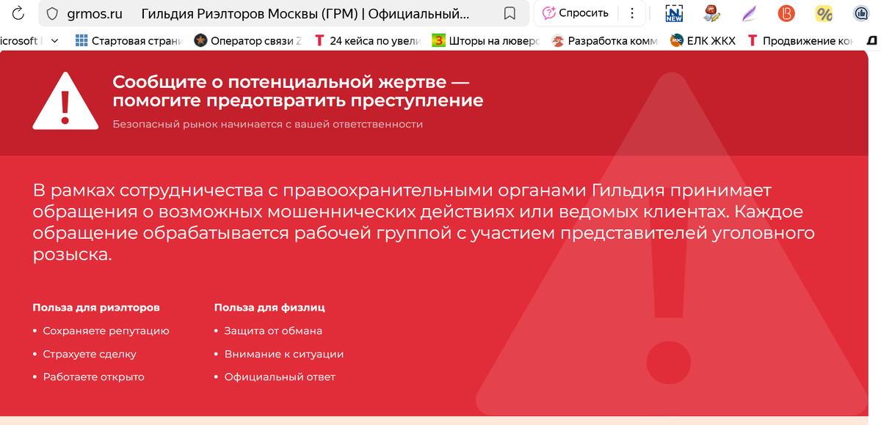
Task: Open the yellow percent extension icon
Action: (x=824, y=13)
